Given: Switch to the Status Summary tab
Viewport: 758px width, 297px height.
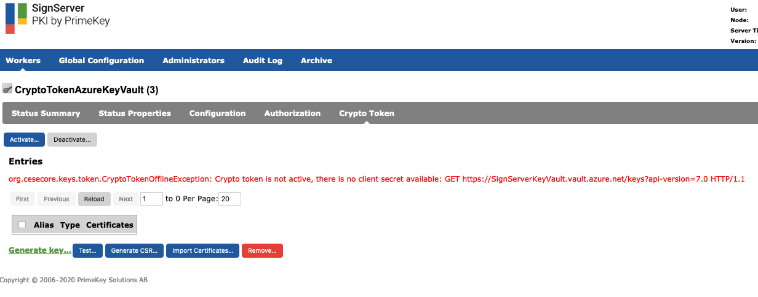Looking at the screenshot, I should pyautogui.click(x=46, y=113).
